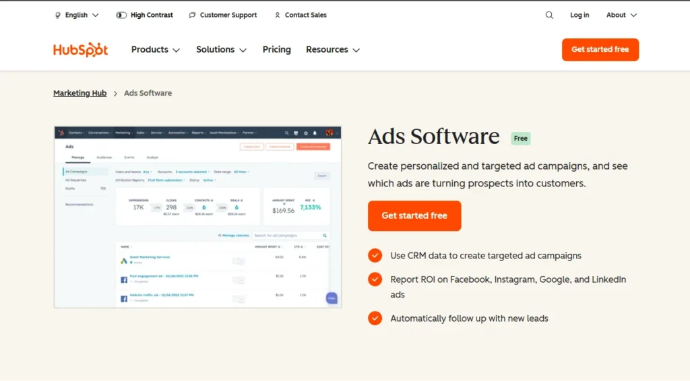
Task: Open the search magnifier icon
Action: pos(549,15)
